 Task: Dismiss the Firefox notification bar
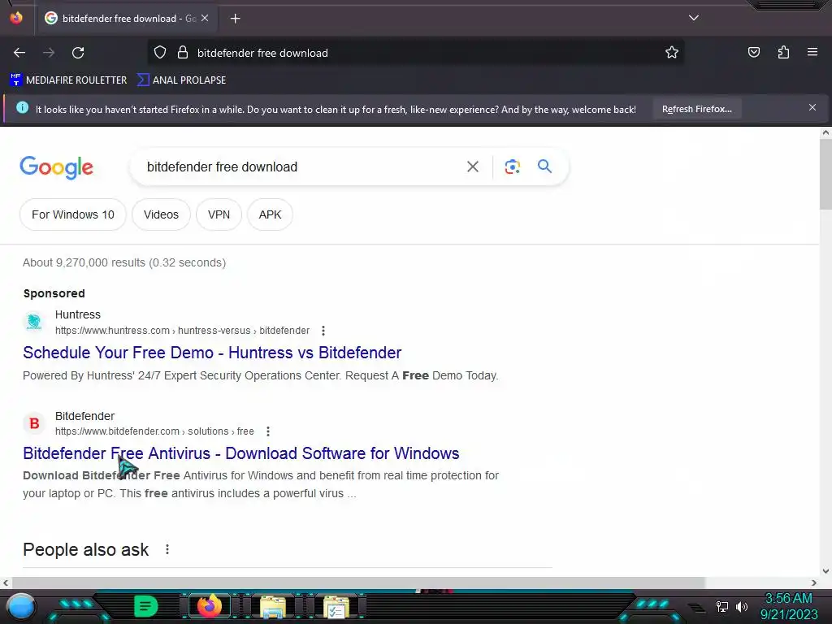[x=812, y=107]
